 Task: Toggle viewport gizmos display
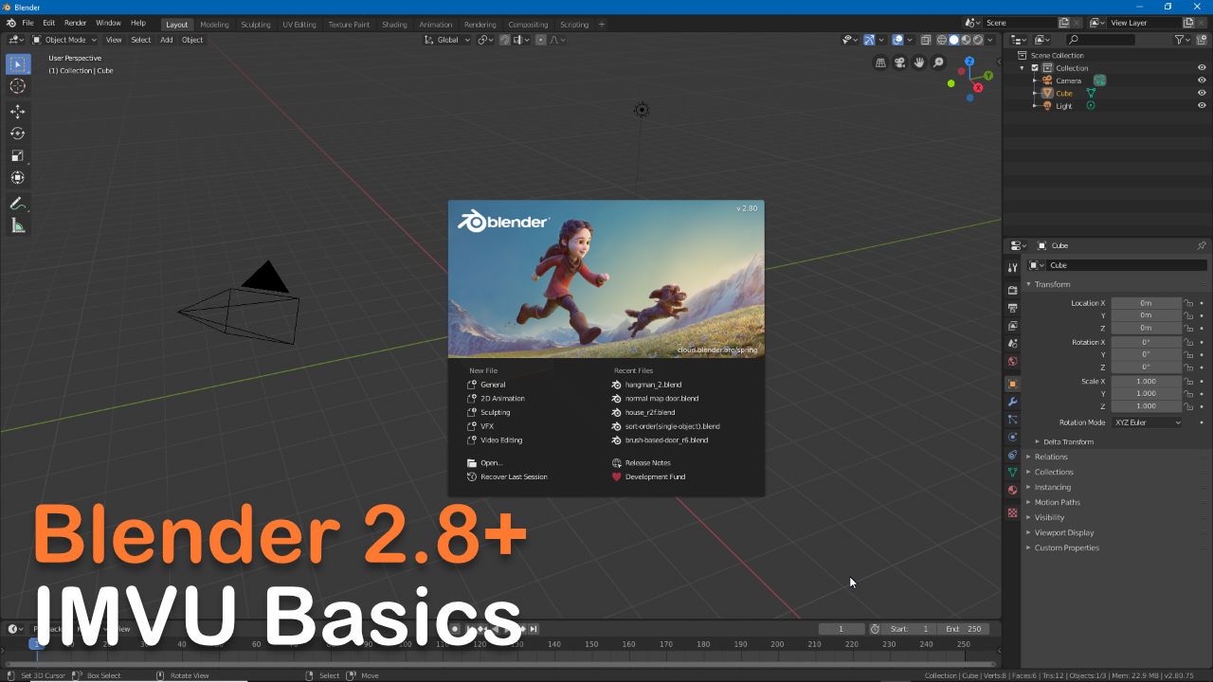[x=869, y=40]
